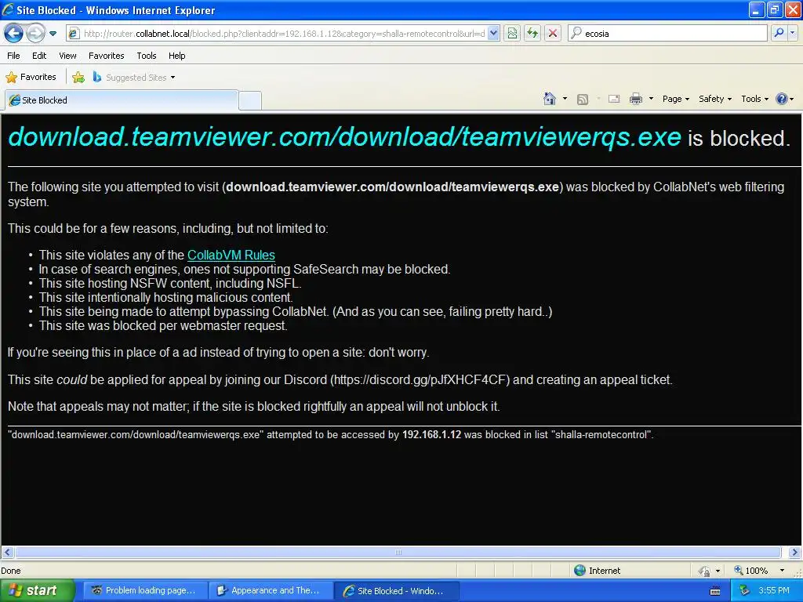The image size is (803, 602).
Task: Click the network tray icon
Action: pyautogui.click(x=744, y=591)
